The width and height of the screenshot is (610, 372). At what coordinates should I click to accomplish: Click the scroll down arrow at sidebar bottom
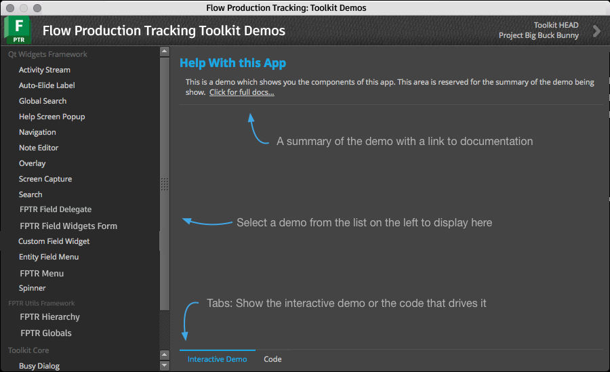tap(165, 365)
